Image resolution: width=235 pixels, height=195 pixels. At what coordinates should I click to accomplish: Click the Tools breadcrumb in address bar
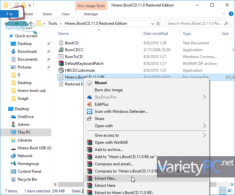pyautogui.click(x=53, y=23)
